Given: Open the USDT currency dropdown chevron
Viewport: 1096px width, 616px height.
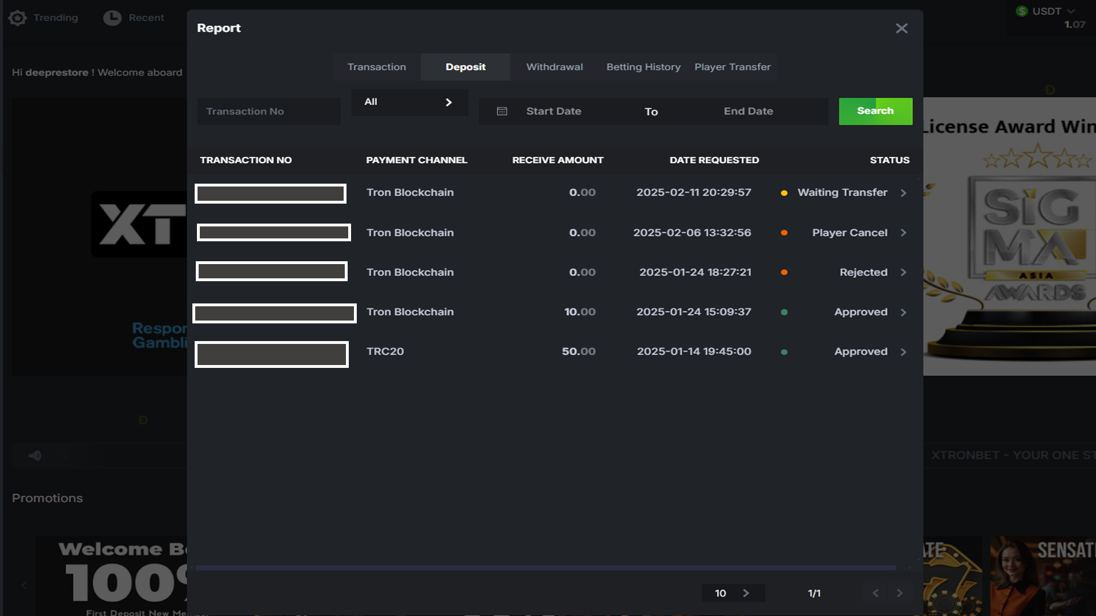Looking at the screenshot, I should point(1071,11).
